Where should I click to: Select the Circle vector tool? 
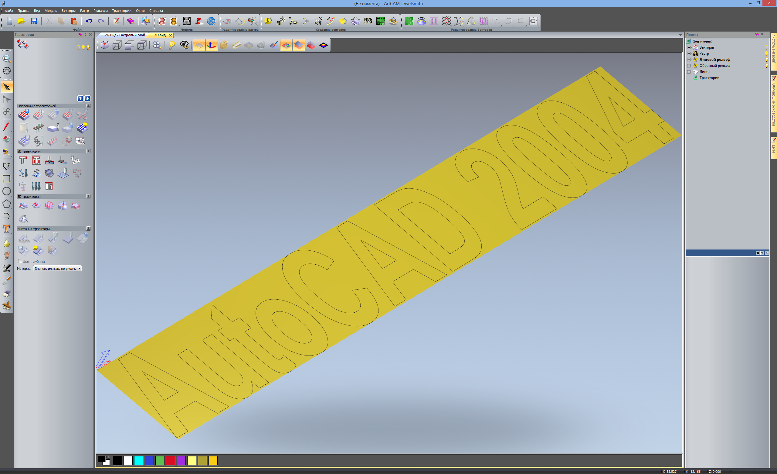click(x=6, y=191)
